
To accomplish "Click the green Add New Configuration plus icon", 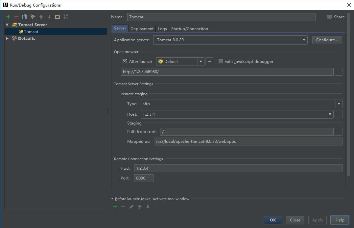I will [8, 17].
